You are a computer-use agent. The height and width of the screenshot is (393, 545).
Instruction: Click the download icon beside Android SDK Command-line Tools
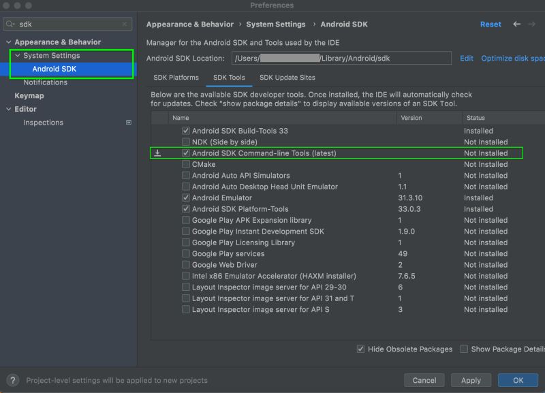(157, 153)
